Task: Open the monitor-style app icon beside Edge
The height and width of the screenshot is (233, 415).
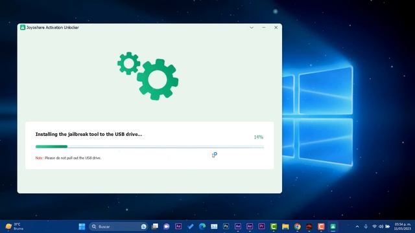Action: 214,227
